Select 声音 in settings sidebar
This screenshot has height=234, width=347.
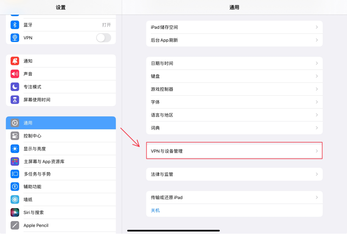click(x=61, y=74)
